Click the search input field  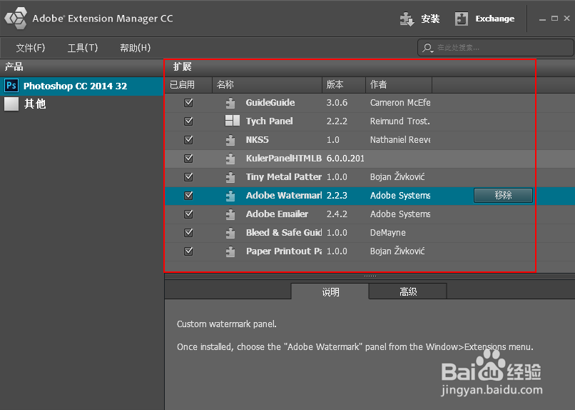tap(495, 48)
